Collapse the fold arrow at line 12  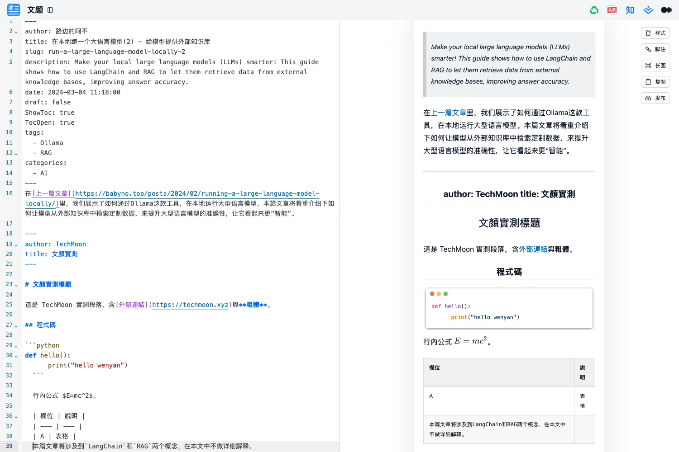[16, 154]
